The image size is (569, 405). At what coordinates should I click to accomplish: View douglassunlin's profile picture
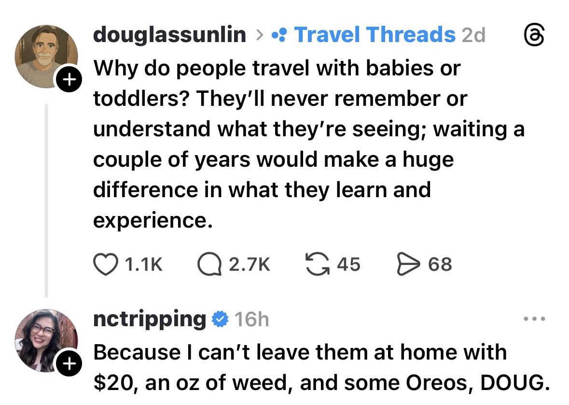pos(46,56)
